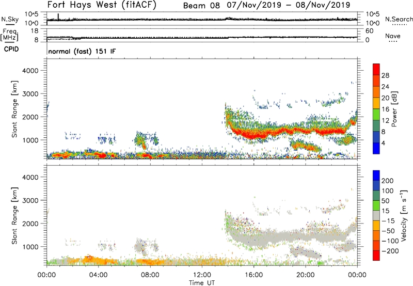Select the "Beam 08" label in header
Image resolution: width=413 pixels, height=286 pixels.
[201, 5]
